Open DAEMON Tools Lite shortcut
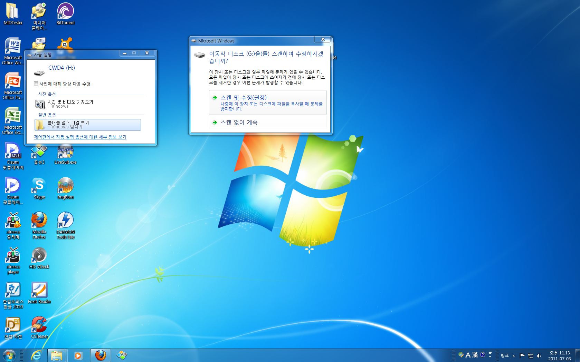Image resolution: width=580 pixels, height=362 pixels. (65, 225)
